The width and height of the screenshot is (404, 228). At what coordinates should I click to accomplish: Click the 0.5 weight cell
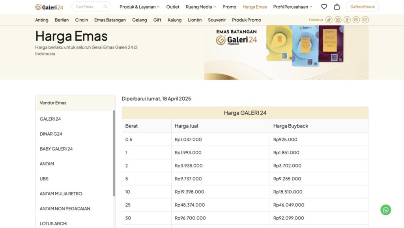[147, 140]
